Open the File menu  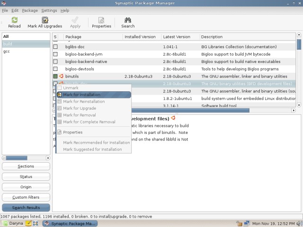(5, 10)
